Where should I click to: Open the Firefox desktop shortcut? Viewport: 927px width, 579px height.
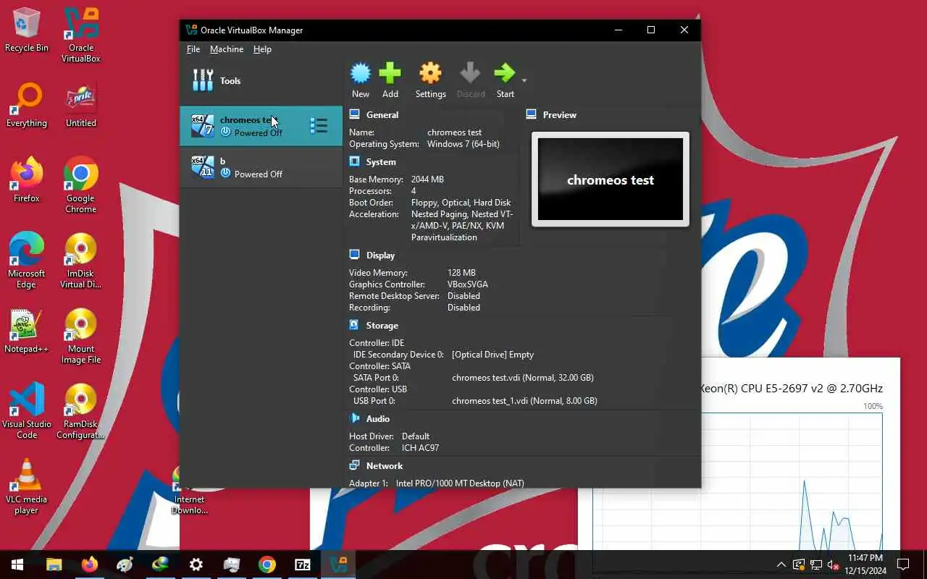pos(27,180)
